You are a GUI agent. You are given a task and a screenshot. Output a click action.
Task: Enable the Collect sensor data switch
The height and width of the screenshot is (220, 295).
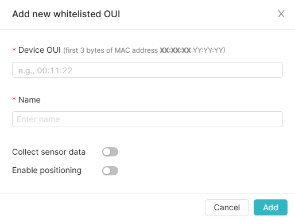coord(110,152)
